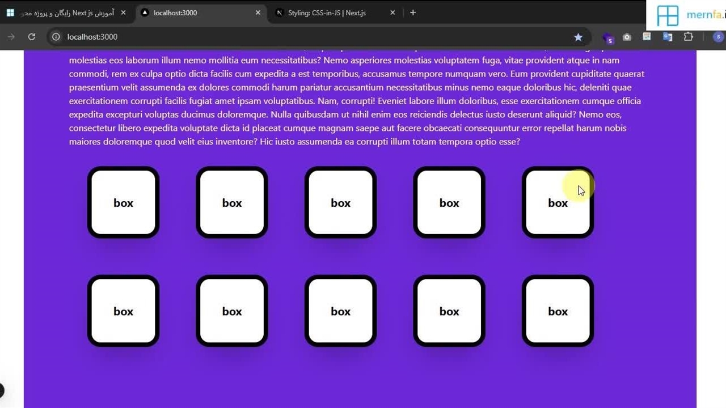
Task: View site information icon in address bar
Action: (x=56, y=37)
